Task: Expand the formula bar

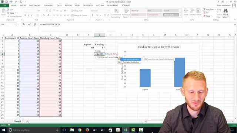Action: click(x=235, y=24)
